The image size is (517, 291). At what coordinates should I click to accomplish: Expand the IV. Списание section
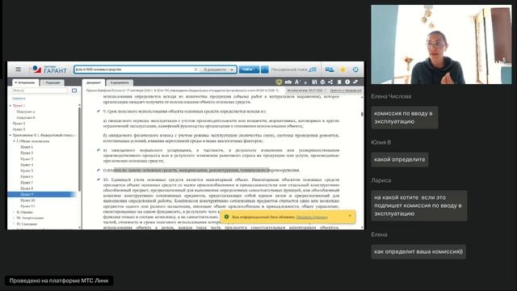point(15,224)
